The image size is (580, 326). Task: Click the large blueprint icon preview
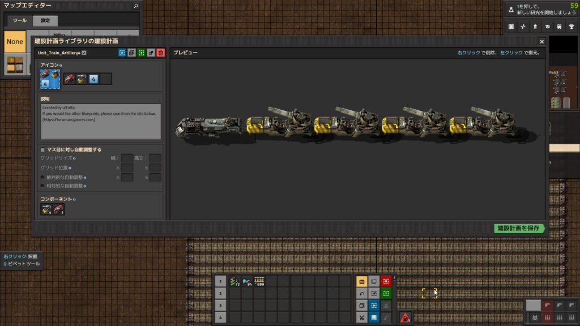pyautogui.click(x=50, y=79)
